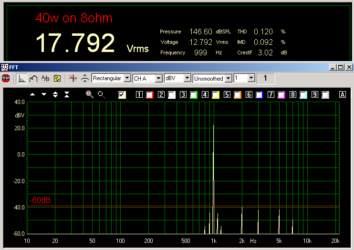The height and width of the screenshot is (250, 354).
Task: Click the averages counter field showing 1
Action: coord(265,78)
